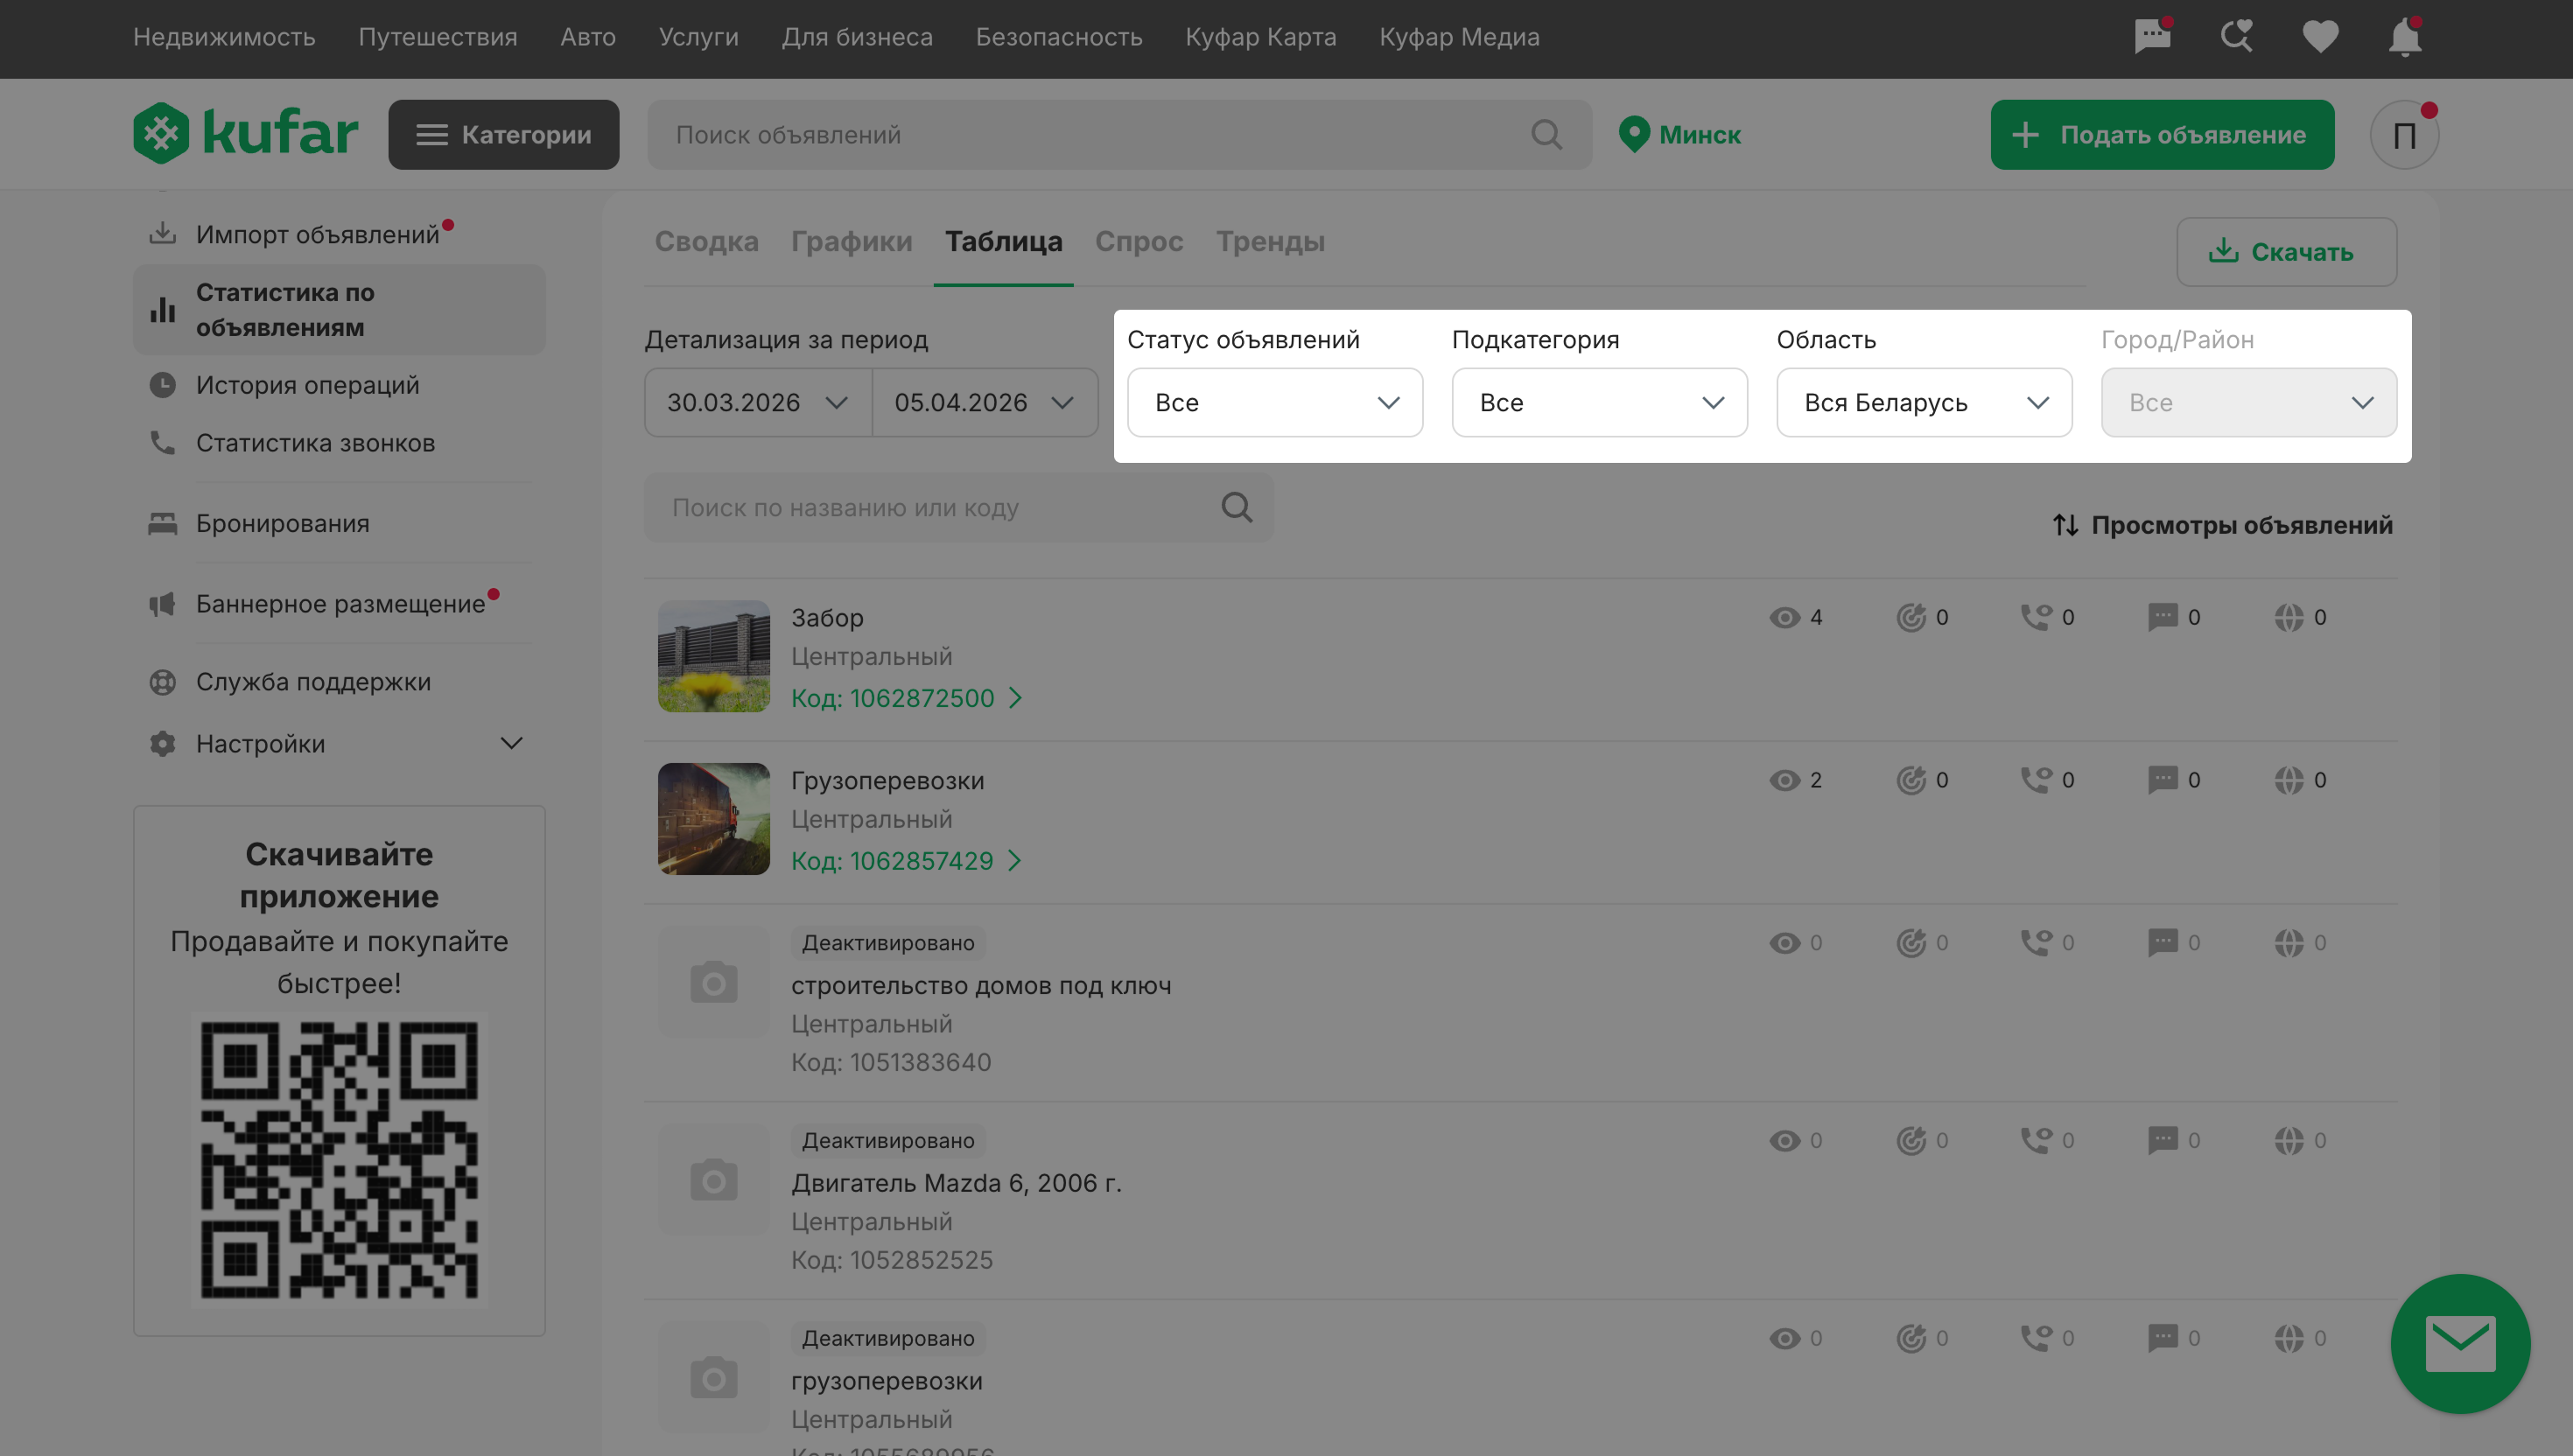Expand Настройки section chevron
This screenshot has height=1456, width=2573.
pyautogui.click(x=511, y=744)
